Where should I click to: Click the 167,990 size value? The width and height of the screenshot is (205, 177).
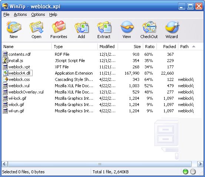(x=132, y=73)
